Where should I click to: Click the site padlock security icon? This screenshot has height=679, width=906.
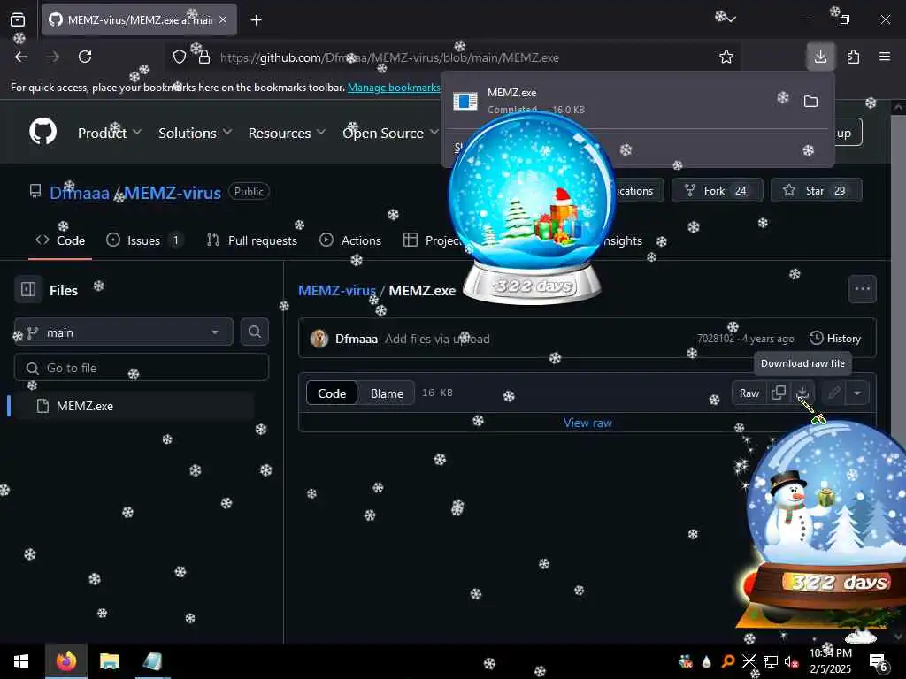(x=204, y=57)
